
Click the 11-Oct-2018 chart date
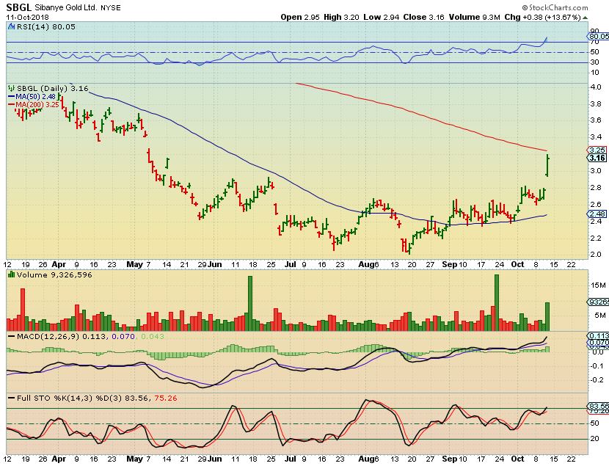[x=28, y=17]
